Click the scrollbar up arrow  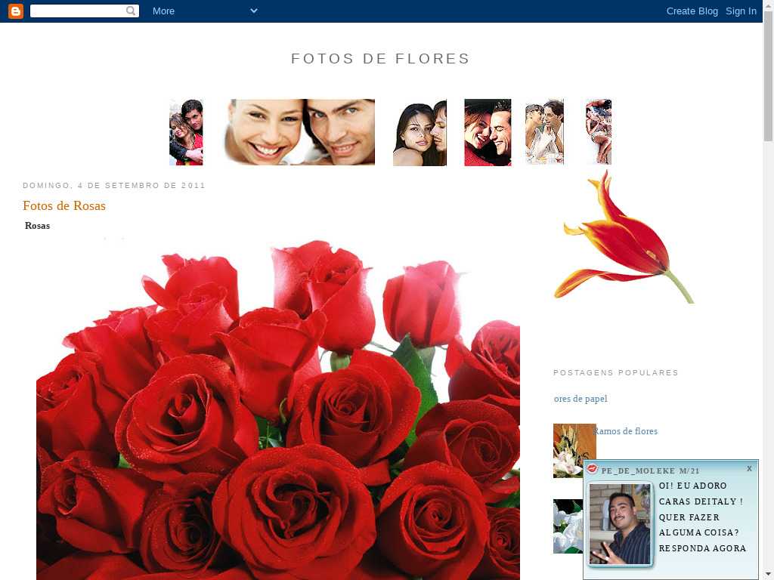tap(768, 5)
